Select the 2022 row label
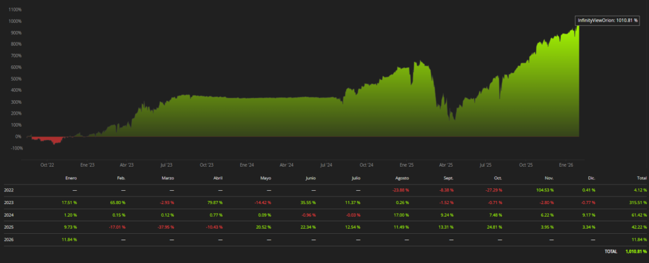The image size is (649, 263). (x=9, y=189)
